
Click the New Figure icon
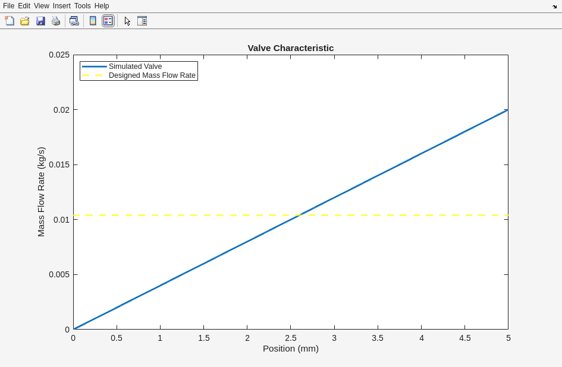tap(10, 21)
